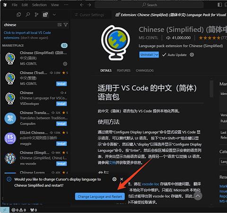Open the Explorer view icon

(18, 15)
